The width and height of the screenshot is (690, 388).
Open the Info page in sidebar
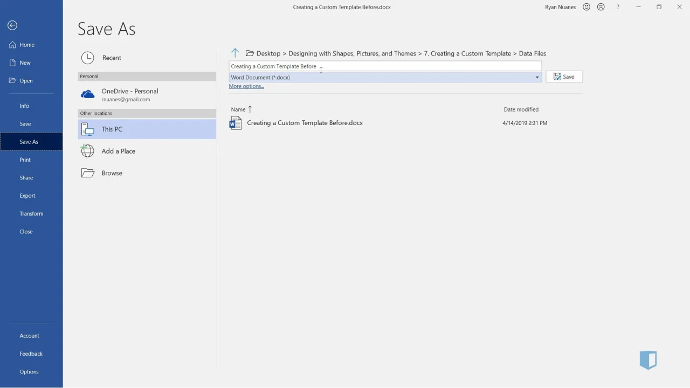tap(24, 106)
